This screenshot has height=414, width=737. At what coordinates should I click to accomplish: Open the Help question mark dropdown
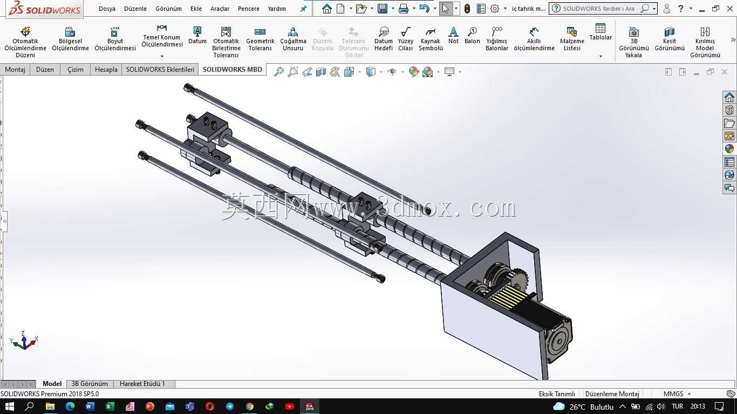pos(691,9)
